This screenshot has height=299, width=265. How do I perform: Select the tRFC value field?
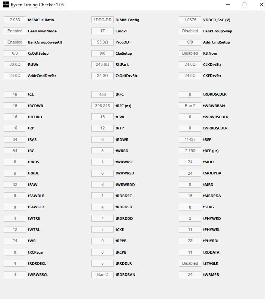(x=102, y=94)
